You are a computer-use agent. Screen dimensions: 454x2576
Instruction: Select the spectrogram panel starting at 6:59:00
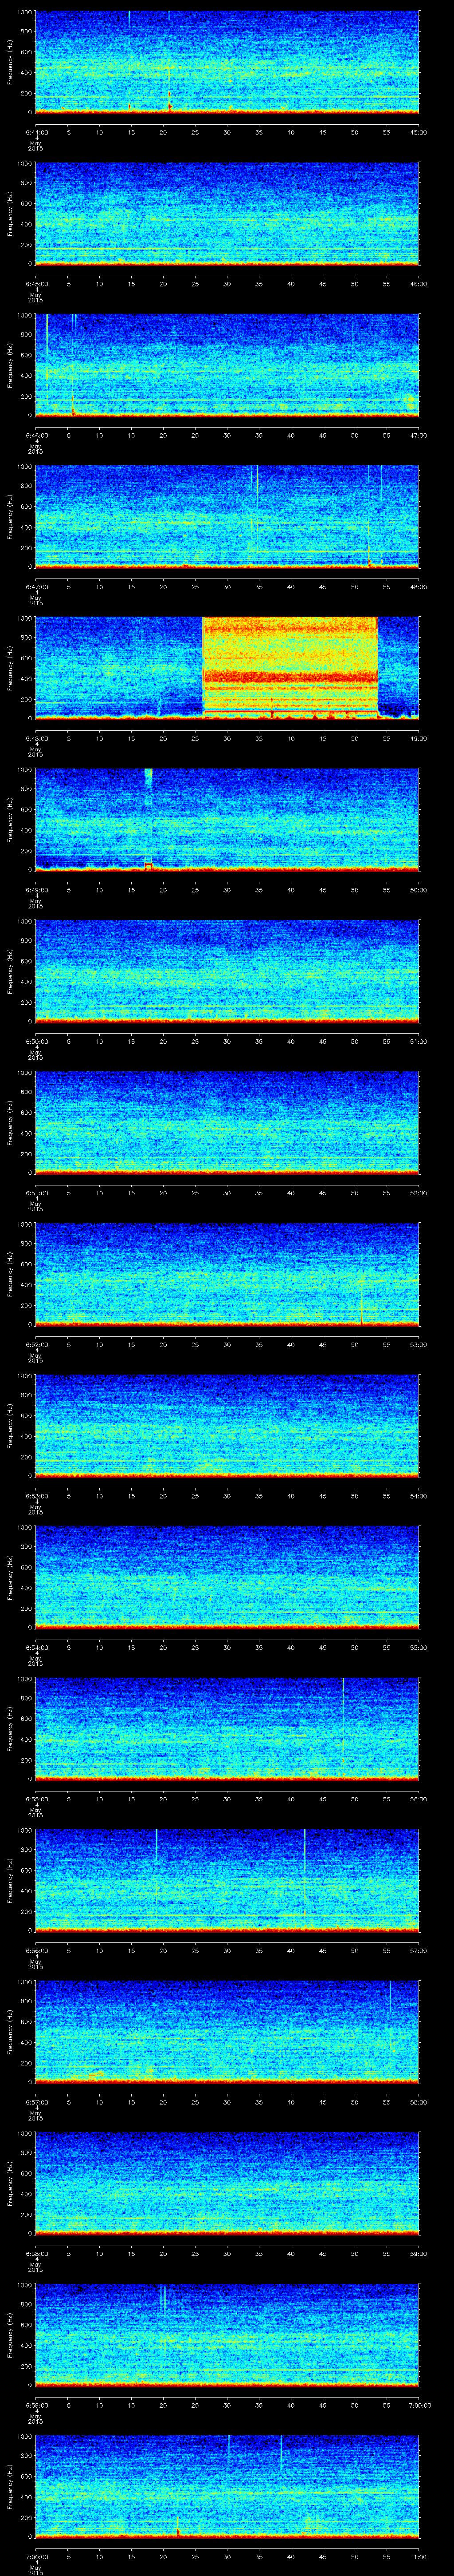227,2334
